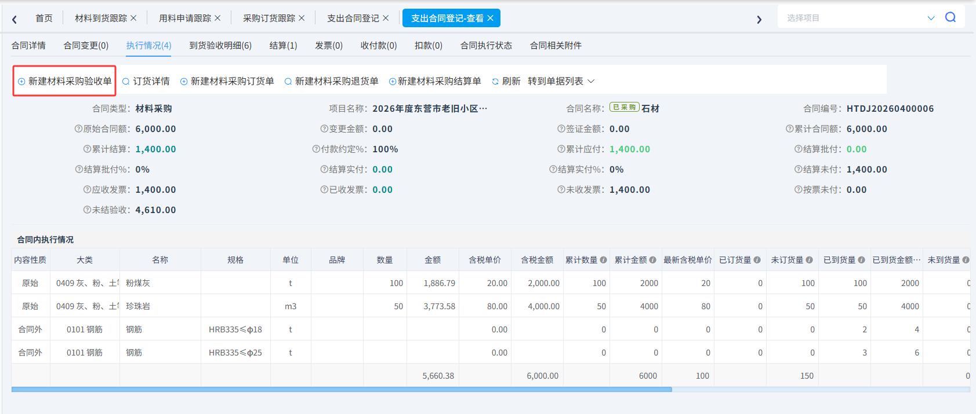The width and height of the screenshot is (976, 414).
Task: Select the 珍珠岩 row name cell
Action: tap(160, 306)
